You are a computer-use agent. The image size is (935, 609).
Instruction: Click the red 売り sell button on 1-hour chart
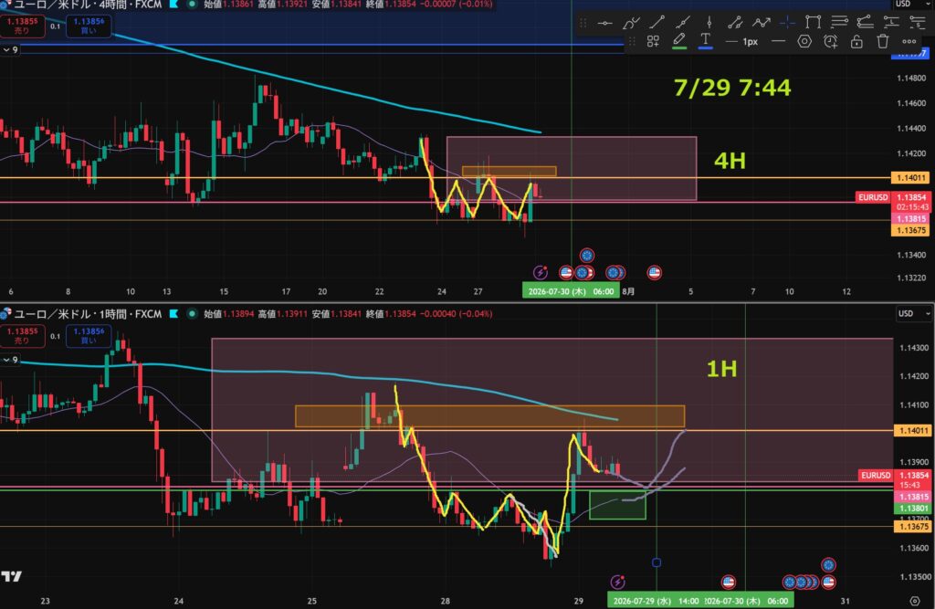click(22, 336)
